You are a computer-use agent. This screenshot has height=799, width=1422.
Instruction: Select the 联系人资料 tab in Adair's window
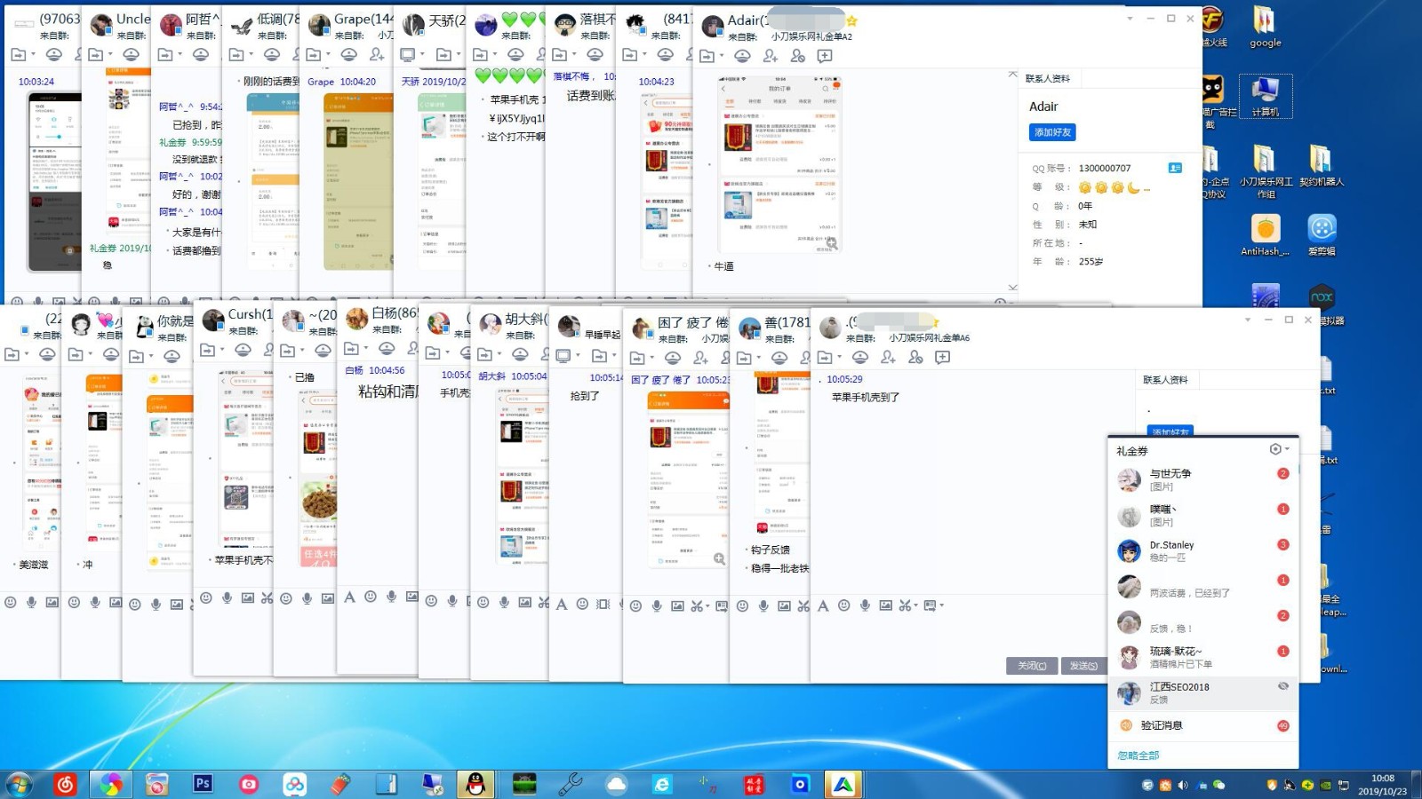tap(1048, 78)
